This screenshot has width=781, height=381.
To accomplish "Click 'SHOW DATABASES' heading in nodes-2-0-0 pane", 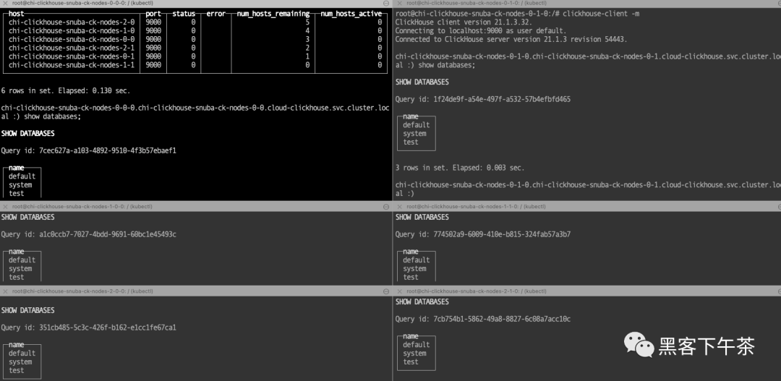I will tap(28, 310).
